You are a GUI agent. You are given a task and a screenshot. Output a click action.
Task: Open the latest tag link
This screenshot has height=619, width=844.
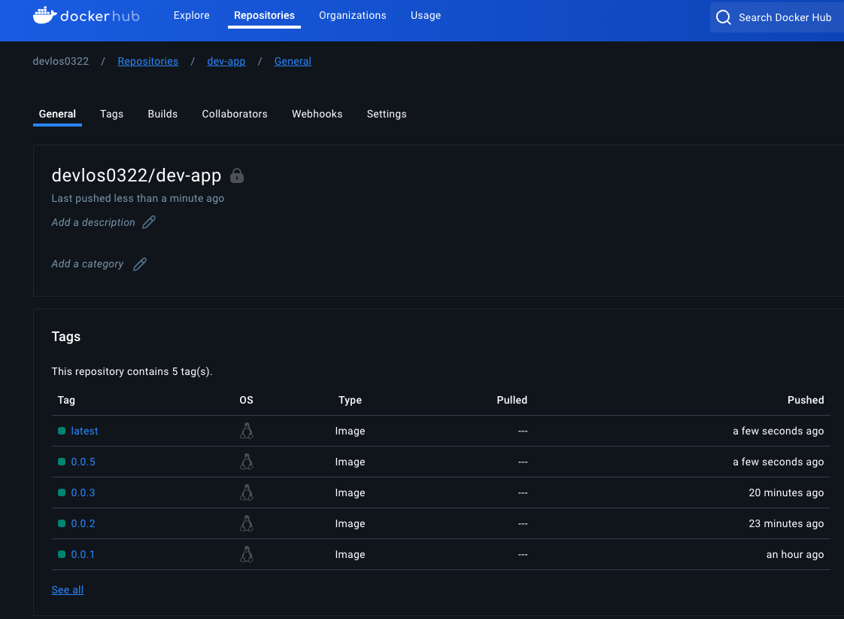[84, 431]
